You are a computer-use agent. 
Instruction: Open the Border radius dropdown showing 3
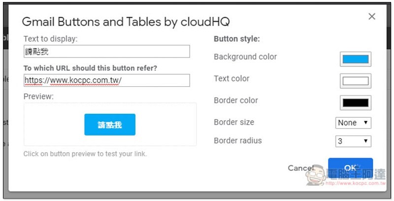[353, 141]
